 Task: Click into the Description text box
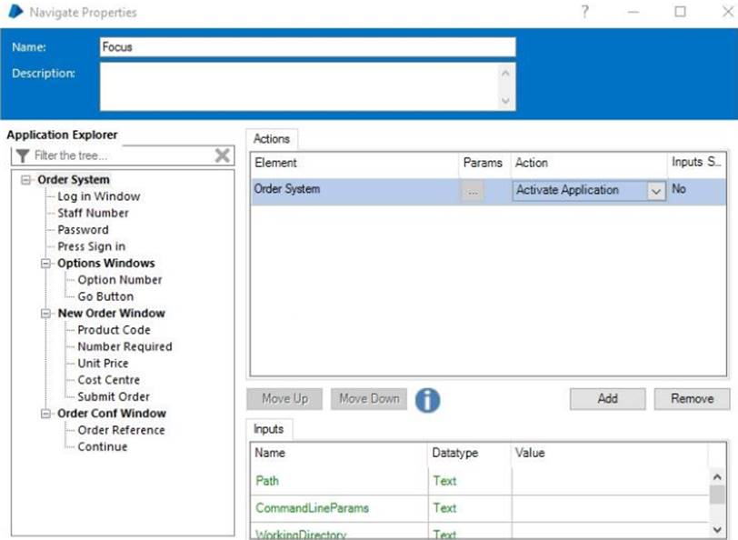[x=300, y=86]
